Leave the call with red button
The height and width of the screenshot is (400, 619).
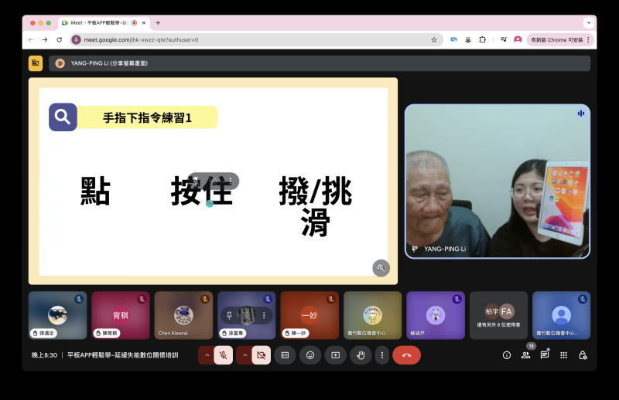click(407, 355)
